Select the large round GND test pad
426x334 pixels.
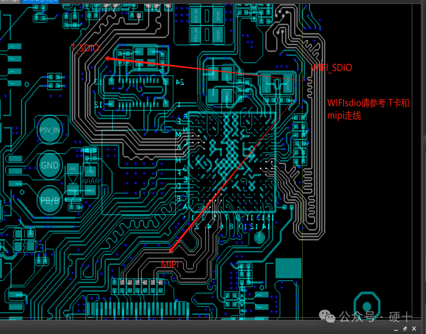coord(49,165)
